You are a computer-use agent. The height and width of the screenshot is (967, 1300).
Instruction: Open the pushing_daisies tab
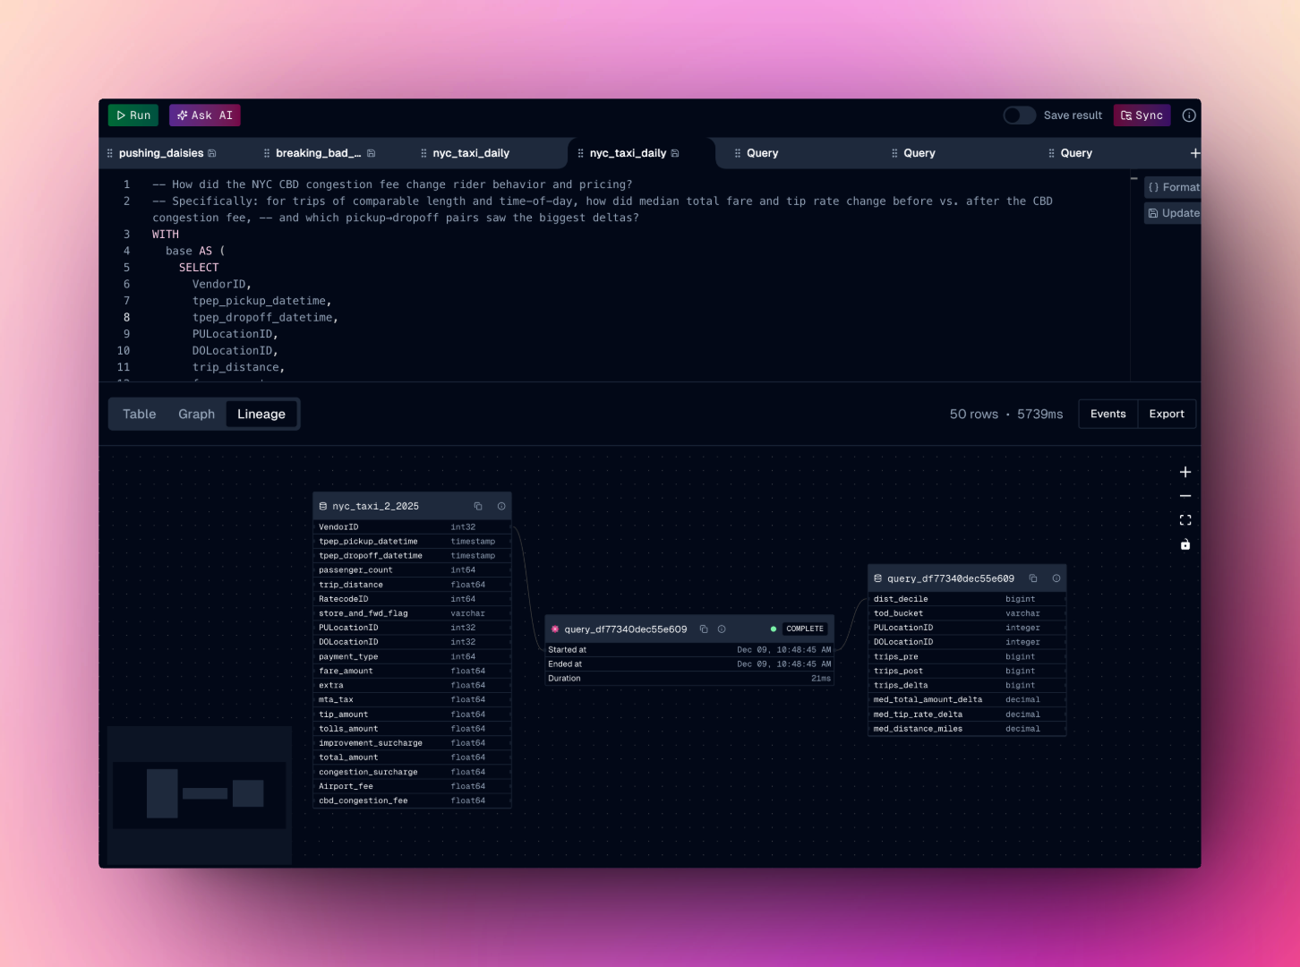click(161, 153)
